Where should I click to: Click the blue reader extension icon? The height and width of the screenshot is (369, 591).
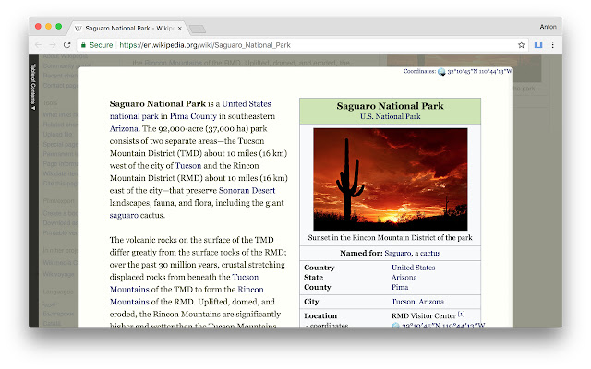(x=538, y=44)
